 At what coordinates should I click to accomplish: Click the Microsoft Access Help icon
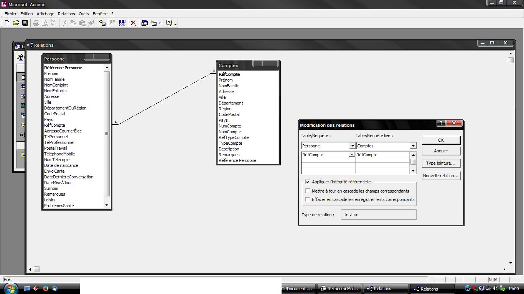(169, 23)
